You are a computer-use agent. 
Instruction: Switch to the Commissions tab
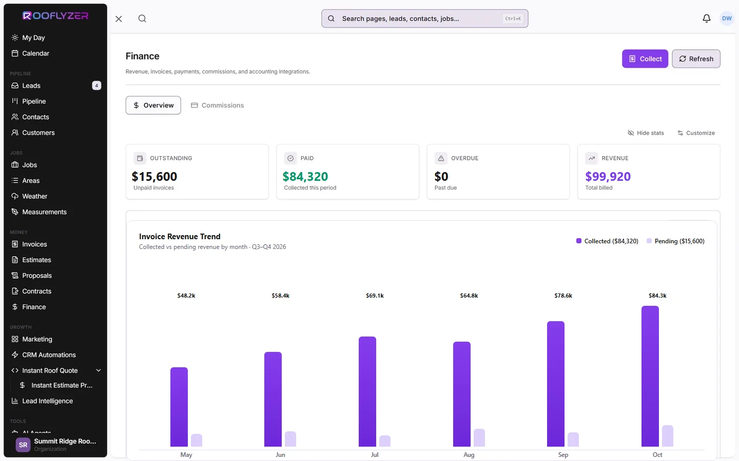click(x=217, y=106)
